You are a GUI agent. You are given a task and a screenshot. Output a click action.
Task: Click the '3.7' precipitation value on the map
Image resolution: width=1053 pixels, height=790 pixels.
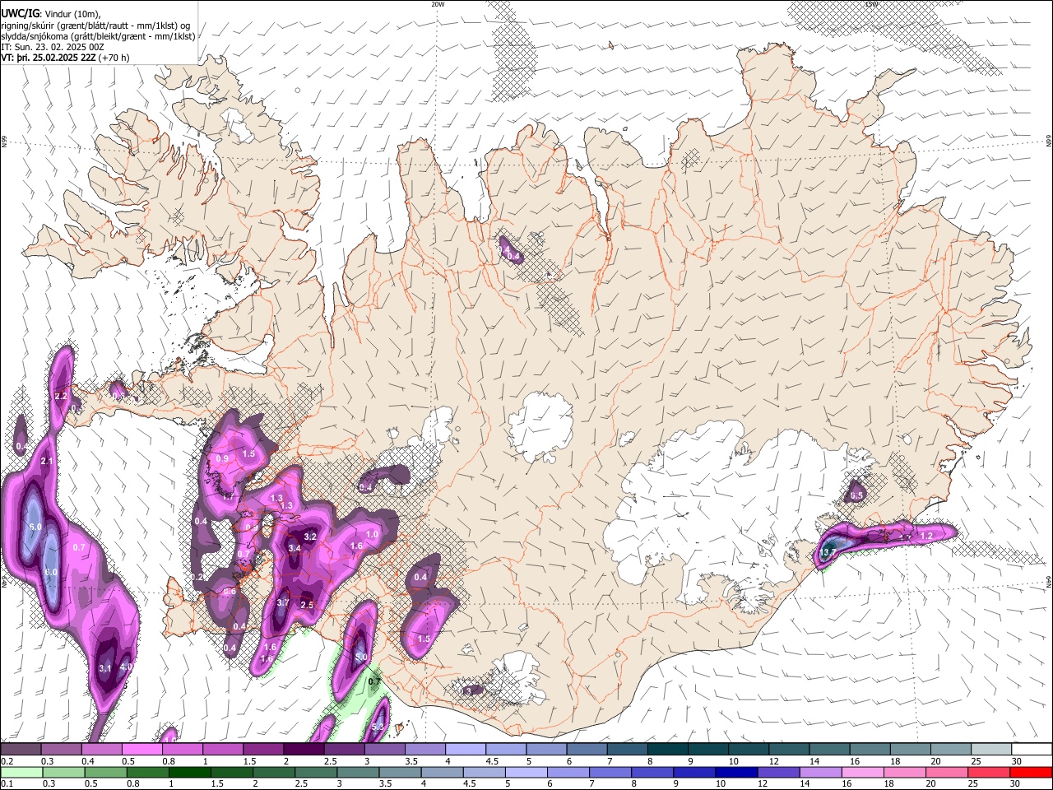pyautogui.click(x=283, y=603)
